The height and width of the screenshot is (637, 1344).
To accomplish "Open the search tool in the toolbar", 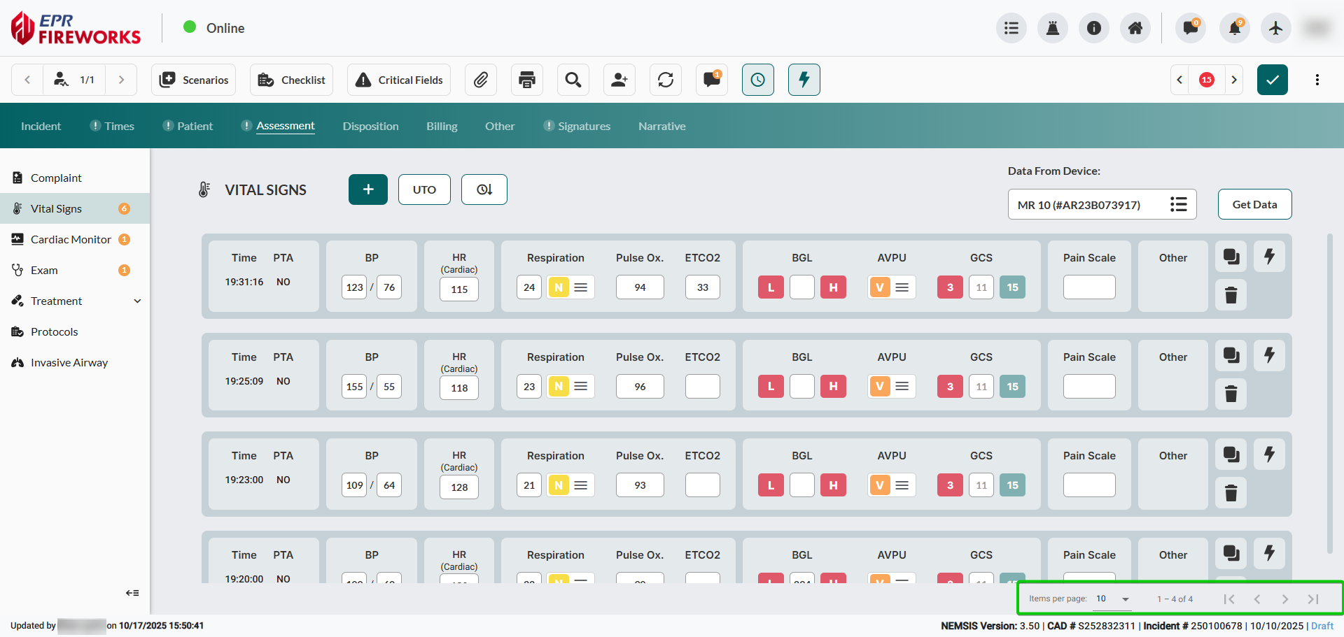I will [x=573, y=80].
